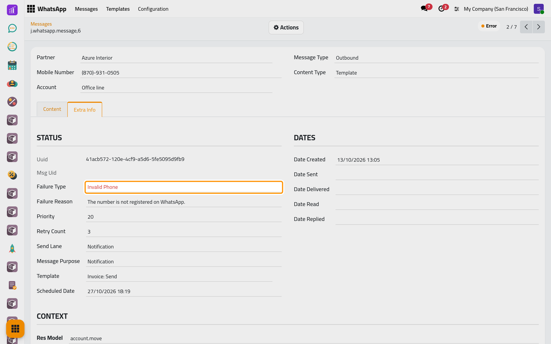This screenshot has height=344, width=551.
Task: Click the sliders settings icon in header
Action: 457,9
